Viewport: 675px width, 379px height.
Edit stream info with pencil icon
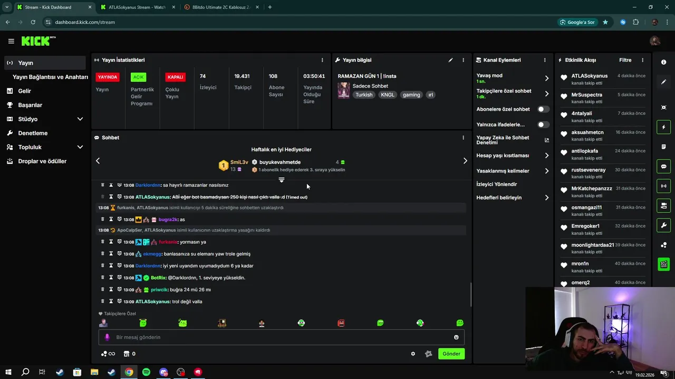(x=450, y=60)
